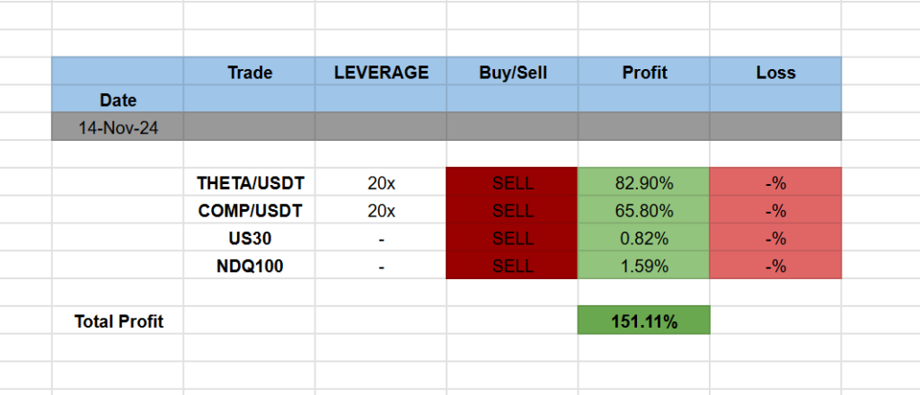
Task: Click the Profit column header
Action: click(644, 73)
